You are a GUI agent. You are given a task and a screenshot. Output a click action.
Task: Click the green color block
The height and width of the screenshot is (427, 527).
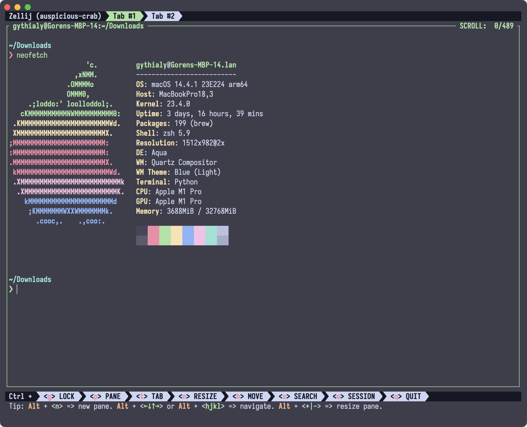point(165,236)
